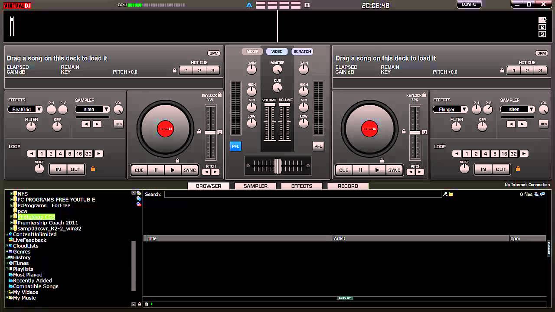Click the left deck pitch slider handle
Screen dimensions: 555x312
pos(210,133)
